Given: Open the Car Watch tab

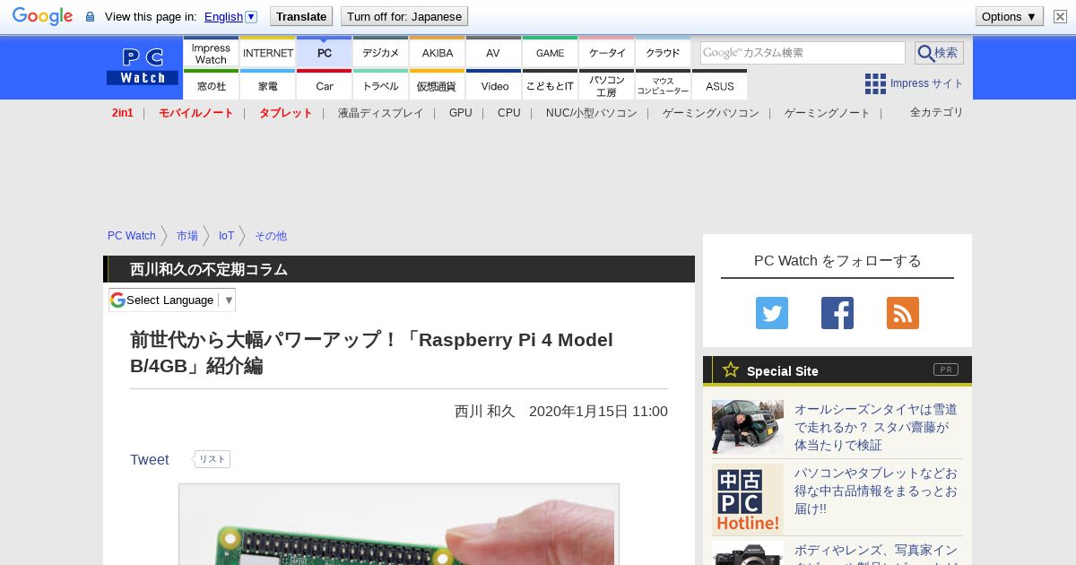Looking at the screenshot, I should pyautogui.click(x=325, y=85).
